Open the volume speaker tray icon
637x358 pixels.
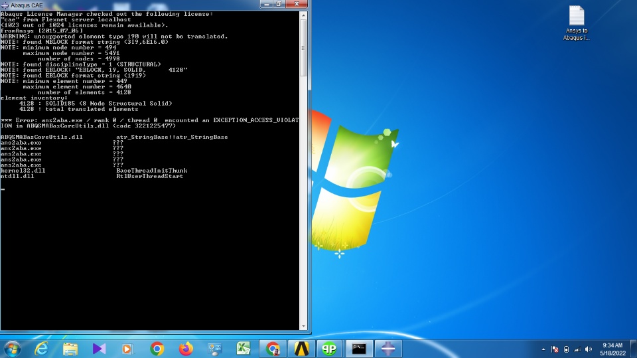tap(589, 349)
